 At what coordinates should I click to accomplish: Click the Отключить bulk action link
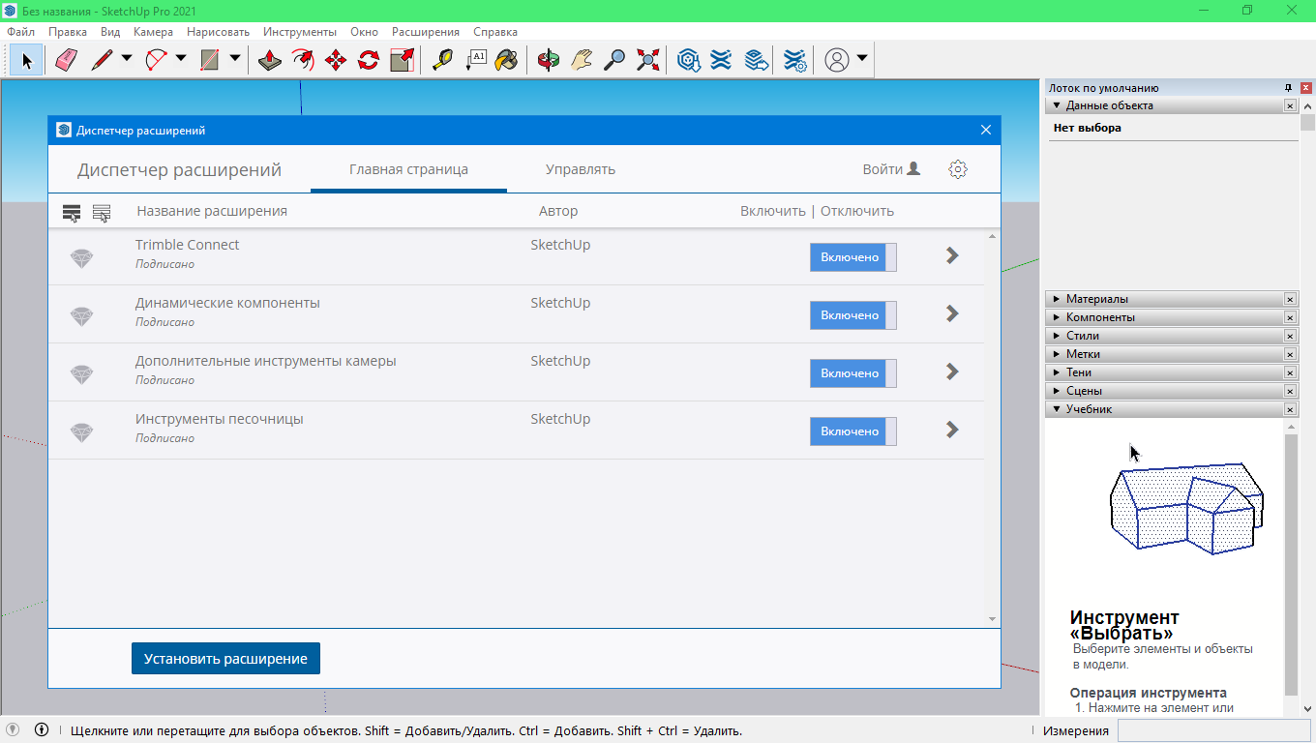click(857, 211)
